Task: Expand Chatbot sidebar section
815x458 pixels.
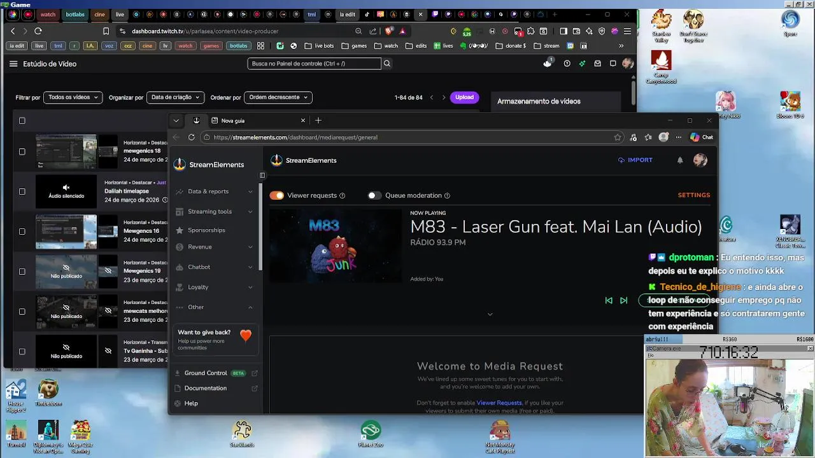Action: click(x=214, y=267)
